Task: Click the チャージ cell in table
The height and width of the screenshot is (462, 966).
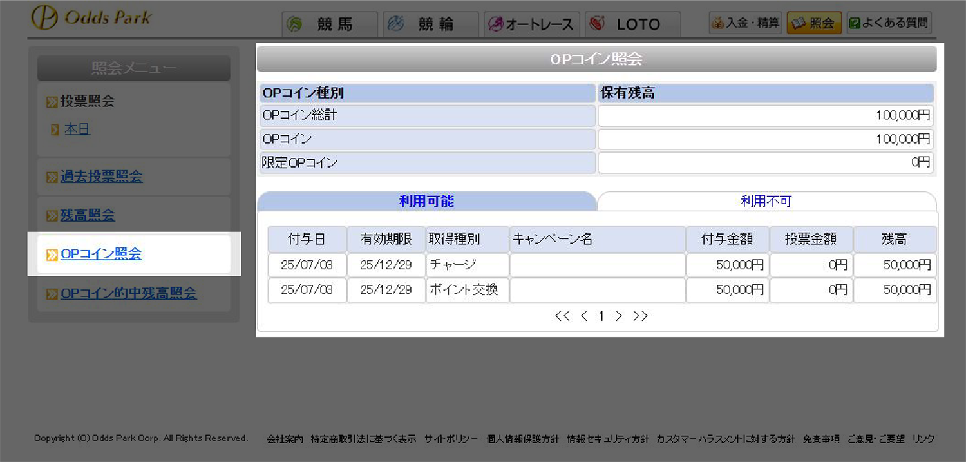Action: pos(468,265)
